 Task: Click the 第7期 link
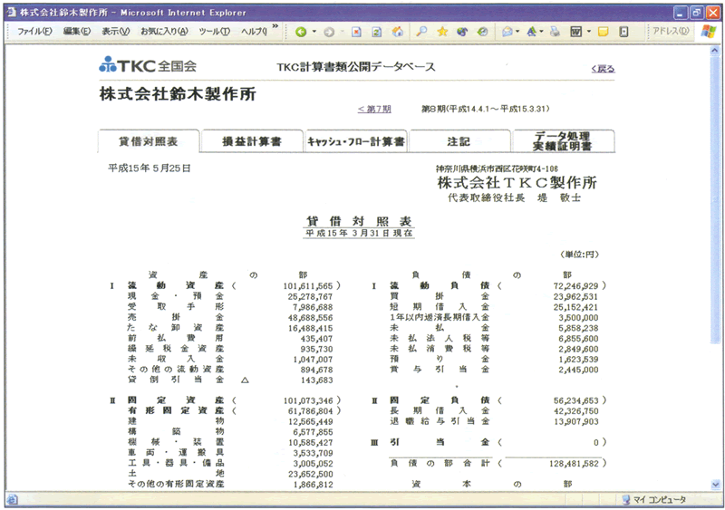(374, 109)
